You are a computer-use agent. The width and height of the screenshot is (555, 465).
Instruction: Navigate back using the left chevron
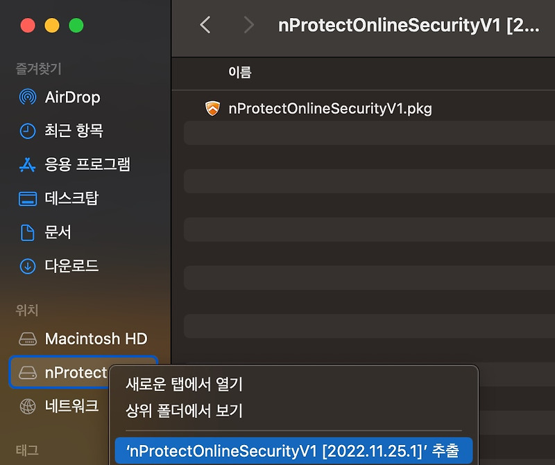[206, 24]
